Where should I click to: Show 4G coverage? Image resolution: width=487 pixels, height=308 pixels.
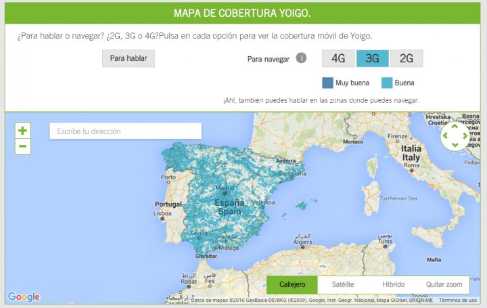338,58
